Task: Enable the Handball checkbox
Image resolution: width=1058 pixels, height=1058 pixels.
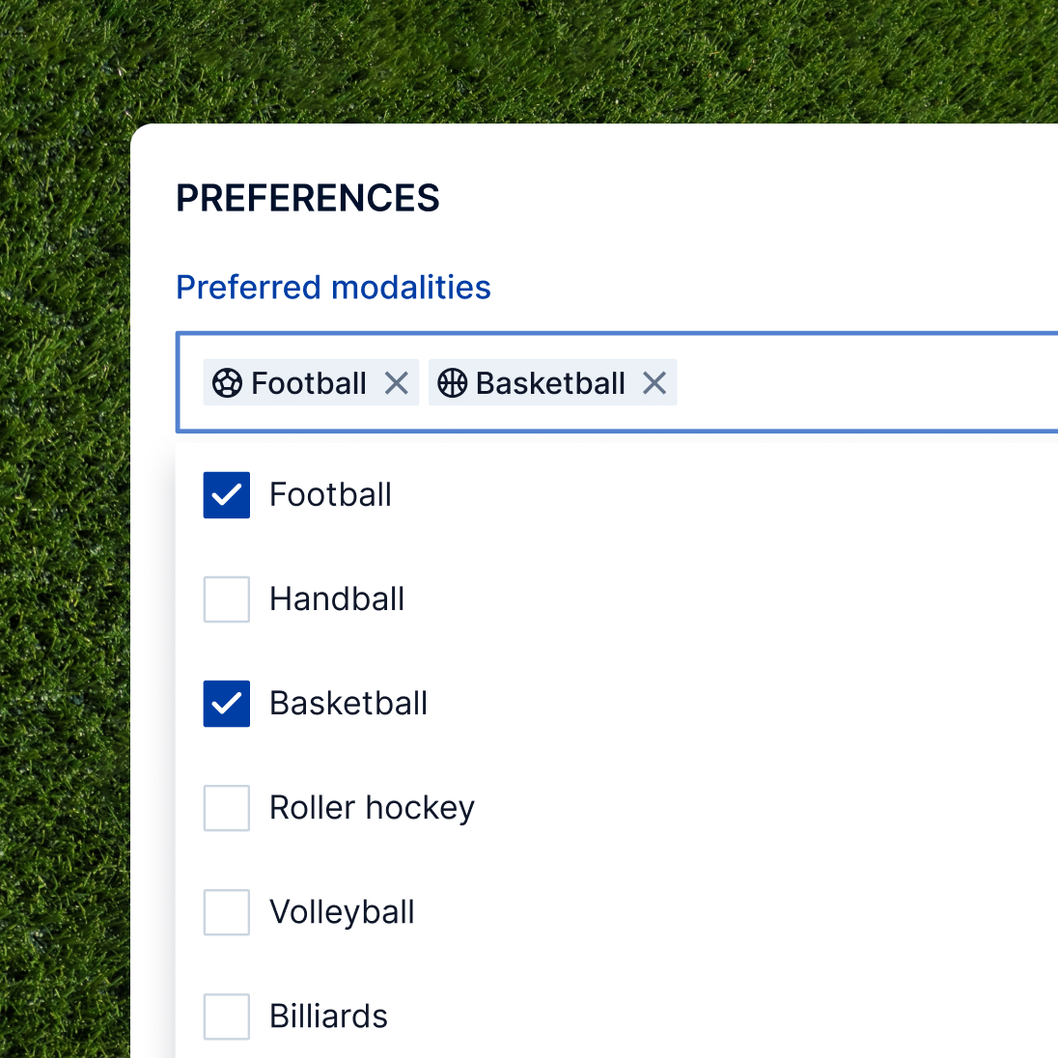Action: (x=226, y=599)
